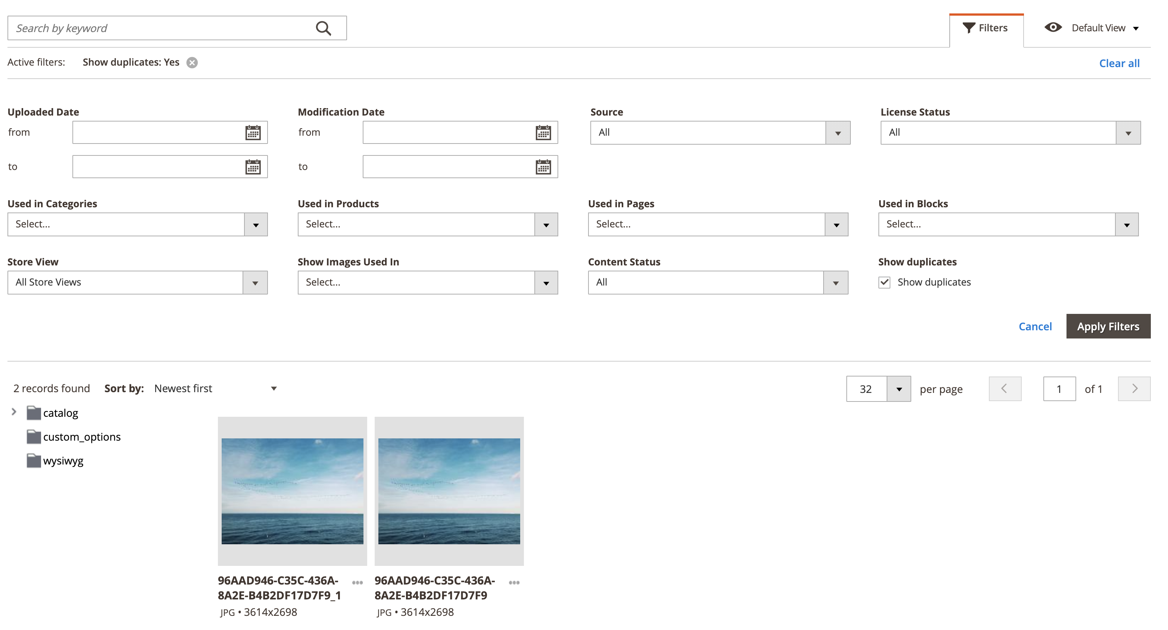Image resolution: width=1168 pixels, height=630 pixels.
Task: Open the per page count dropdown arrow
Action: coord(899,389)
